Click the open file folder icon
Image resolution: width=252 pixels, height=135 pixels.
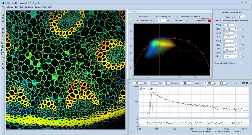click(3, 18)
